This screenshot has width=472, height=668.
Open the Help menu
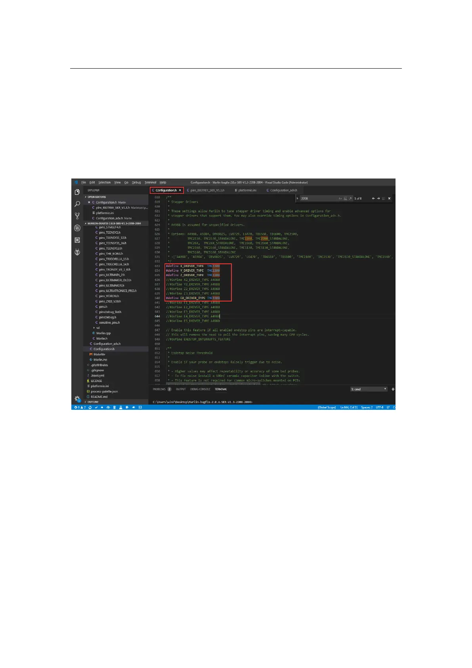(163, 182)
